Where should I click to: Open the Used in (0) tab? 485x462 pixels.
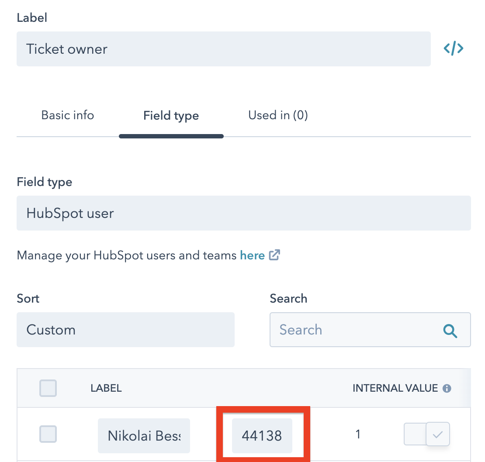coord(278,115)
